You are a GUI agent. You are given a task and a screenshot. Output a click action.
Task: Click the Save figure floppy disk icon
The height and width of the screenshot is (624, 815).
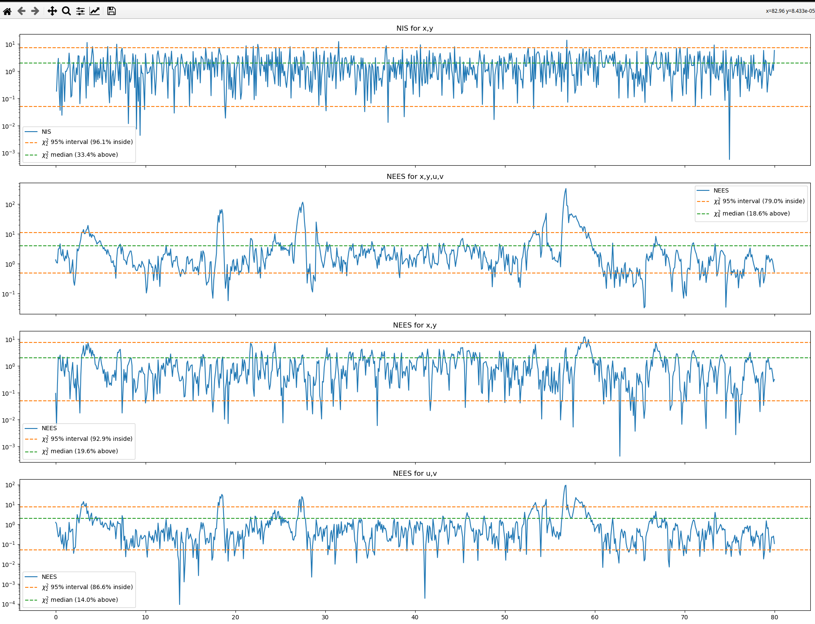(112, 11)
